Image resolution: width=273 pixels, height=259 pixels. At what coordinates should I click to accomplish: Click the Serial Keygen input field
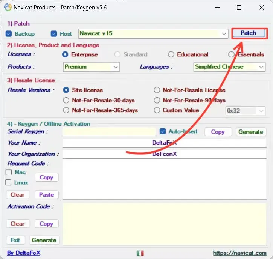(x=109, y=132)
